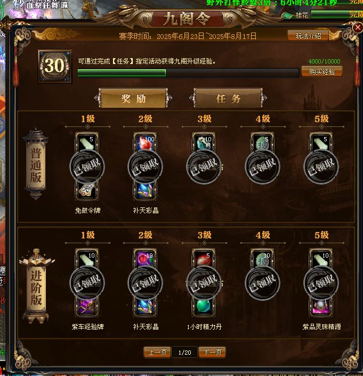Open the 玩法介绍 gameplay introduction
This screenshot has height=376, width=363.
point(308,36)
